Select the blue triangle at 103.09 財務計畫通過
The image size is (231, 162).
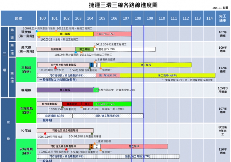coord(76,52)
